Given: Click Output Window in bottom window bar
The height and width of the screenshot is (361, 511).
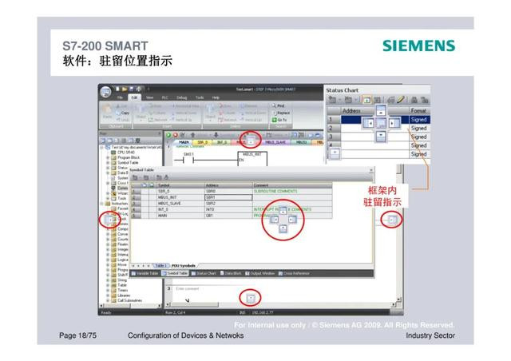Looking at the screenshot, I should 260,273.
